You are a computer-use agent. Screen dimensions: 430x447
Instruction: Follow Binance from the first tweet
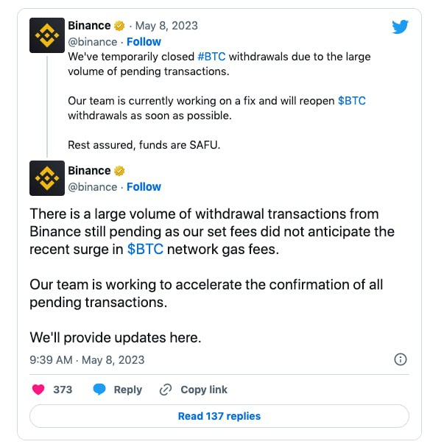(x=144, y=42)
